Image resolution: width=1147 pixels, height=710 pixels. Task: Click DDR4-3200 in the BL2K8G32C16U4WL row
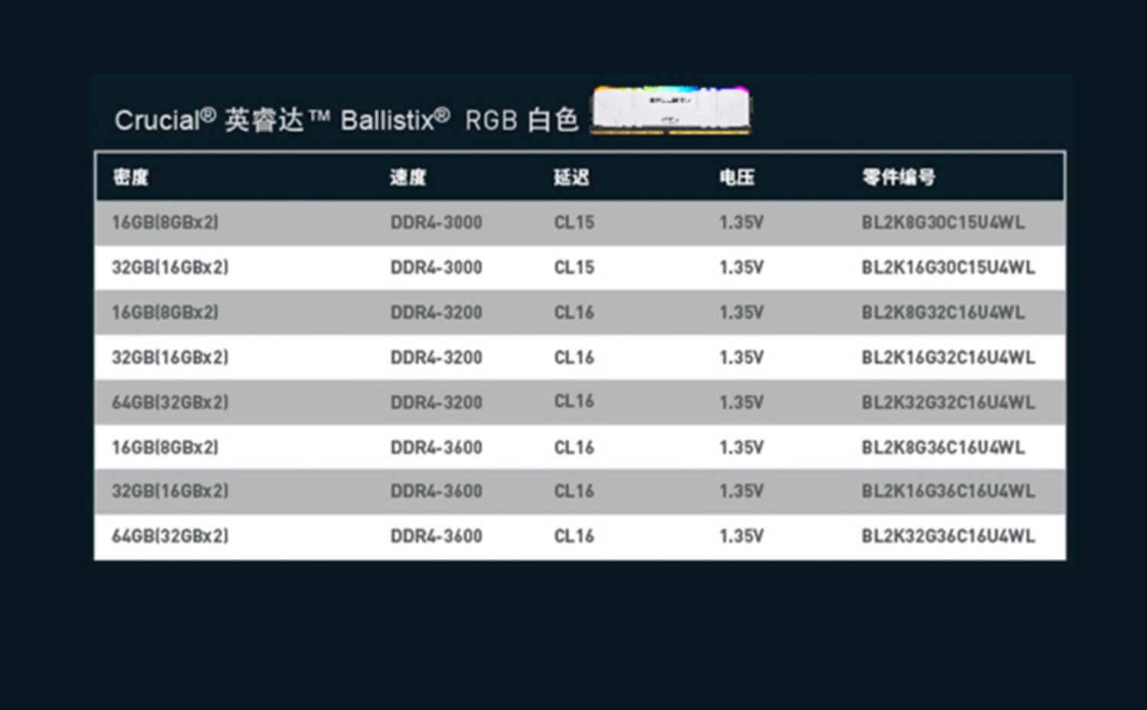(x=436, y=313)
